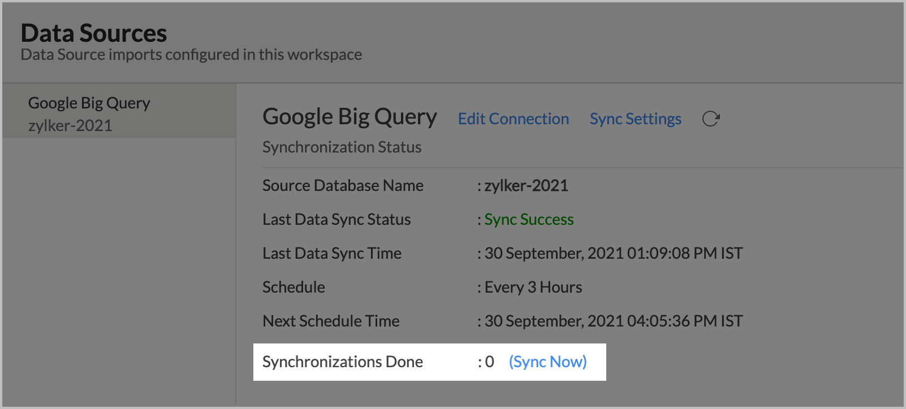The width and height of the screenshot is (906, 409).
Task: Click the Source Database Name label
Action: tap(343, 185)
